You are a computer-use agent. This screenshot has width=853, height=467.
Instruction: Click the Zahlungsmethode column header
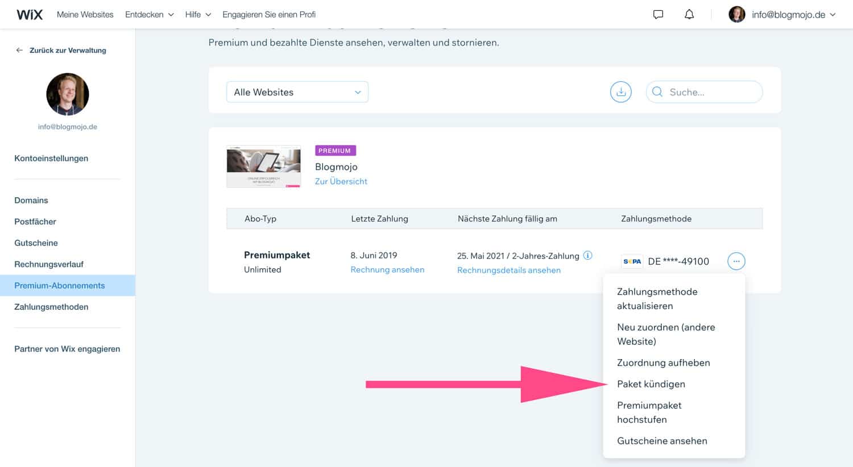coord(656,219)
